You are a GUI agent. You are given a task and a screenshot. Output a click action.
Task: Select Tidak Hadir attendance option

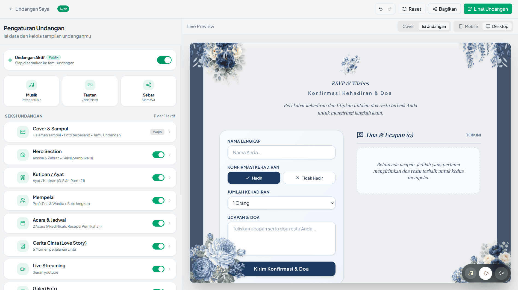point(309,178)
